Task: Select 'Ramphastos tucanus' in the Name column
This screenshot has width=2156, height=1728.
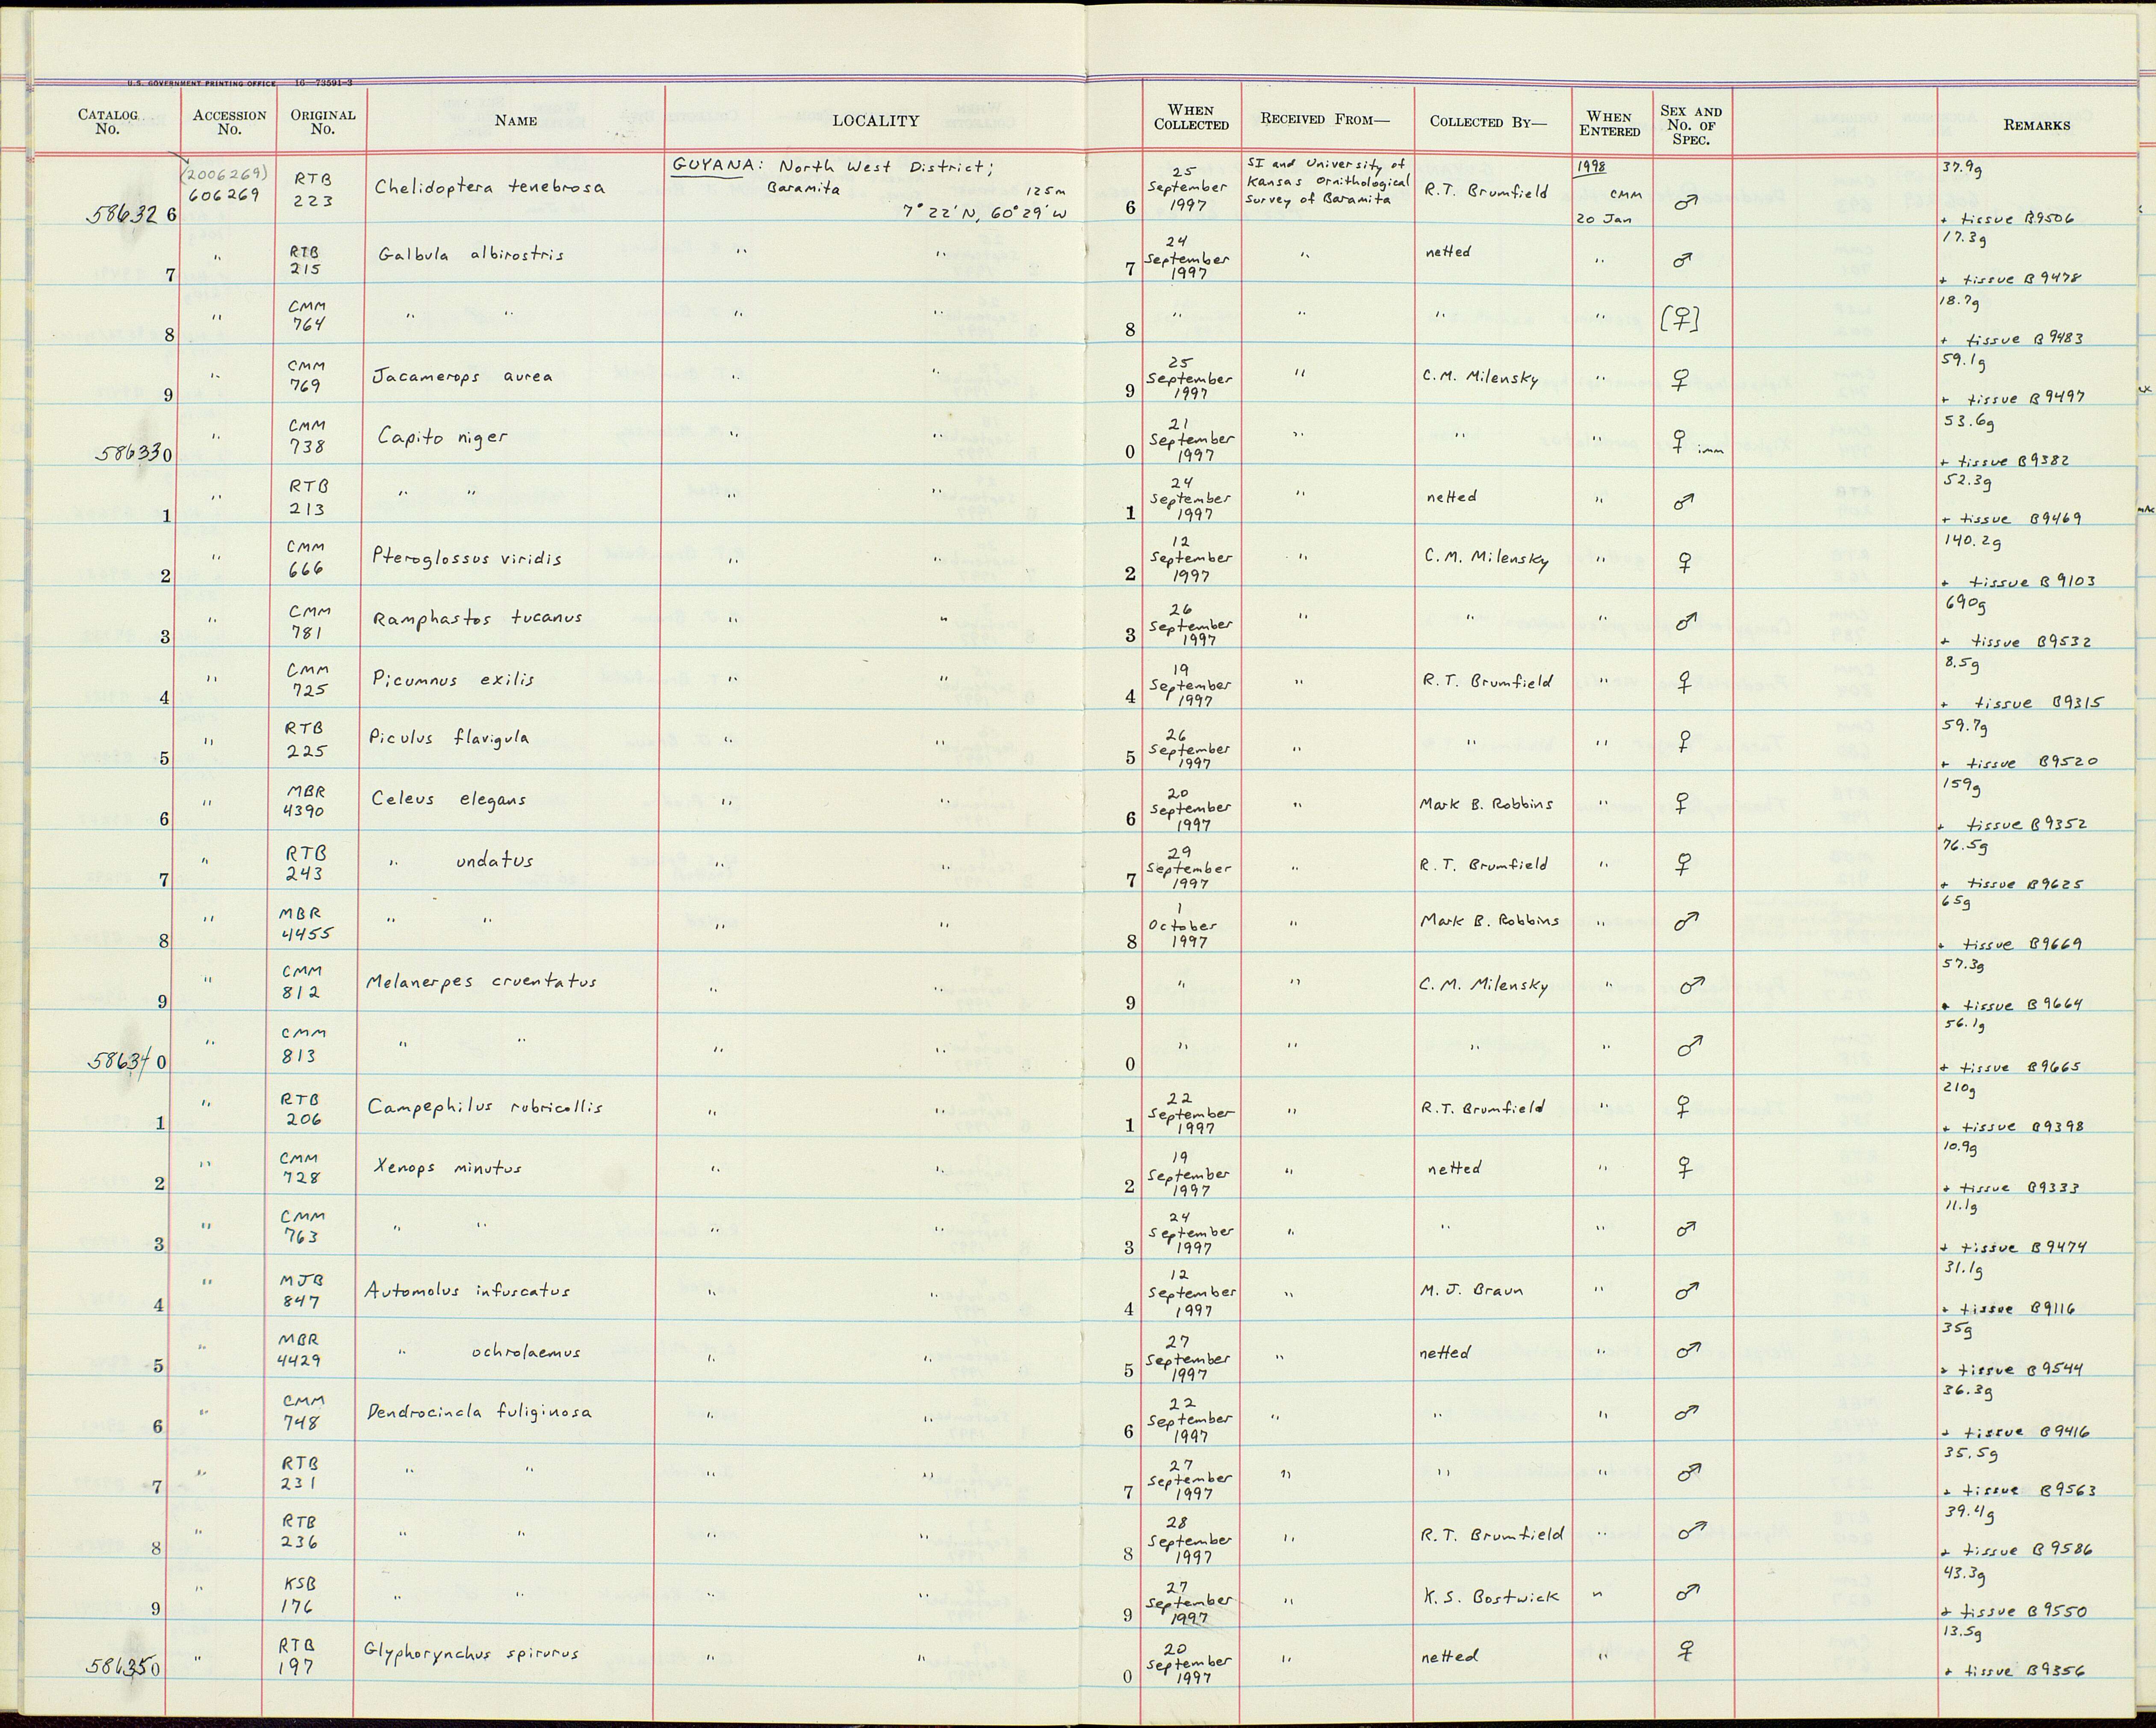Action: [477, 618]
